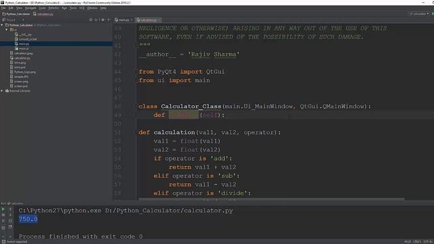Click the green Run button in the toolbar

click(433, 14)
